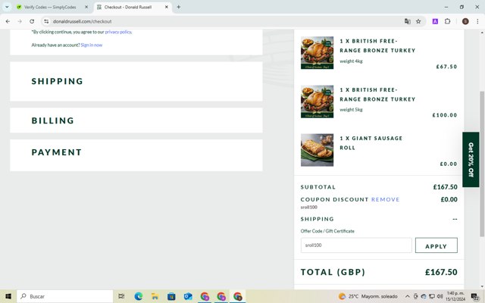The width and height of the screenshot is (485, 303).
Task: Click the Giant Sausage Roll thumbnail
Action: (x=317, y=150)
